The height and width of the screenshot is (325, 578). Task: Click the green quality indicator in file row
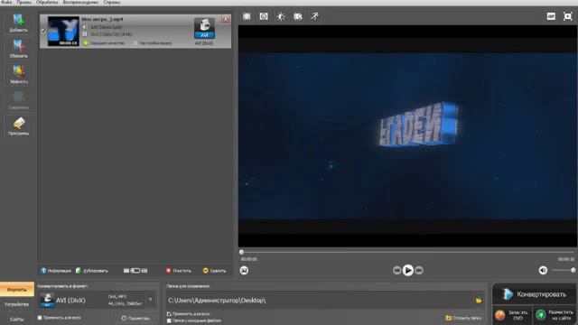86,43
